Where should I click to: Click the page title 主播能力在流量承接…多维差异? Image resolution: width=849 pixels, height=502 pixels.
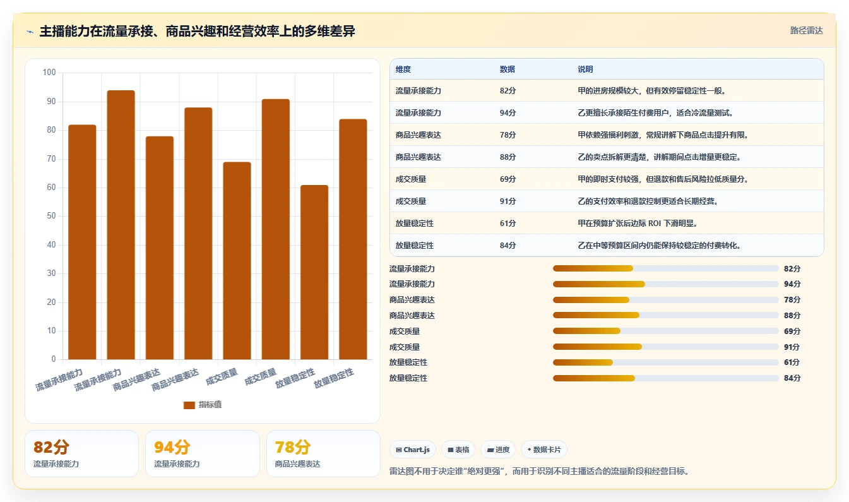click(x=197, y=31)
